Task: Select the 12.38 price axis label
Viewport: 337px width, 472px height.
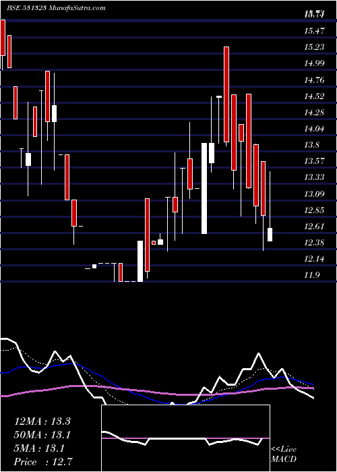Action: [315, 243]
